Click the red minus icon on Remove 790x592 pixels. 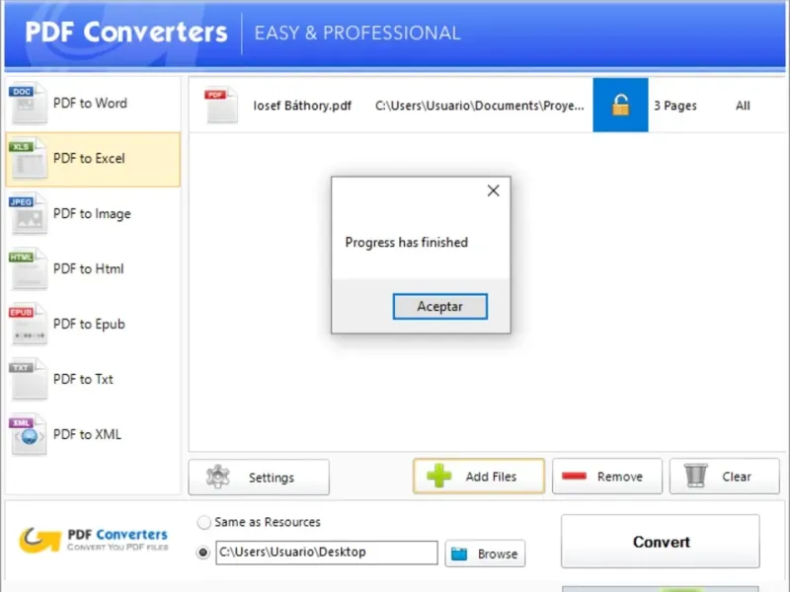[x=574, y=476]
